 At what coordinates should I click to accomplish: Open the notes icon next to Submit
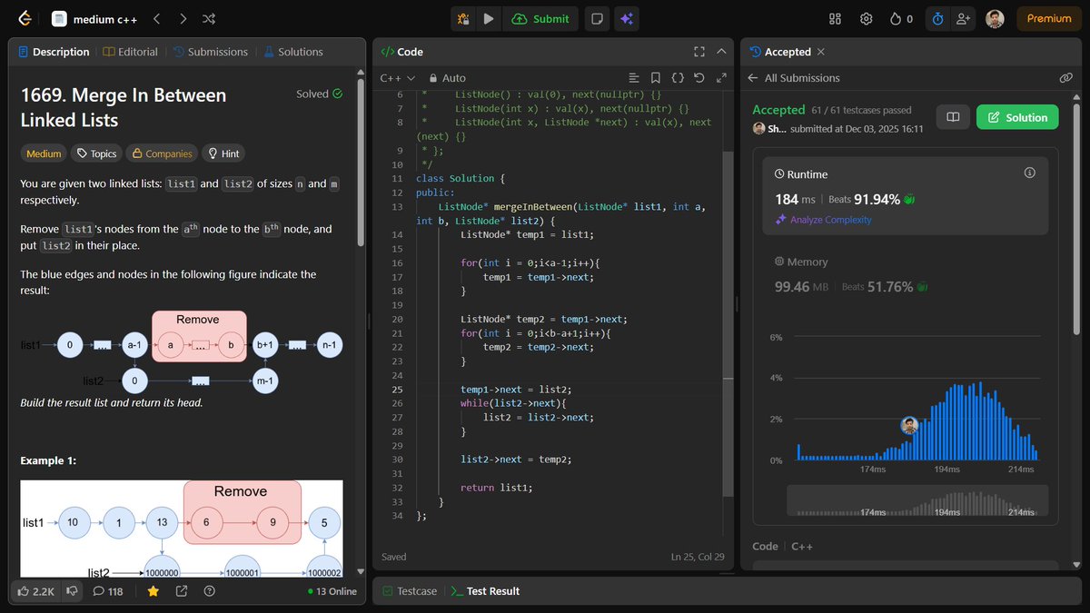597,18
